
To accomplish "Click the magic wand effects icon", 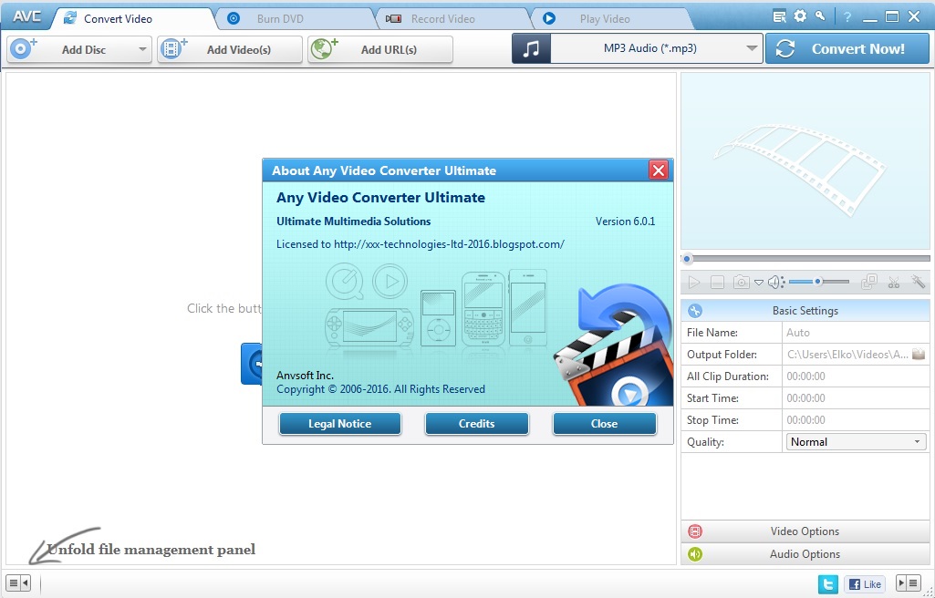I will click(917, 282).
